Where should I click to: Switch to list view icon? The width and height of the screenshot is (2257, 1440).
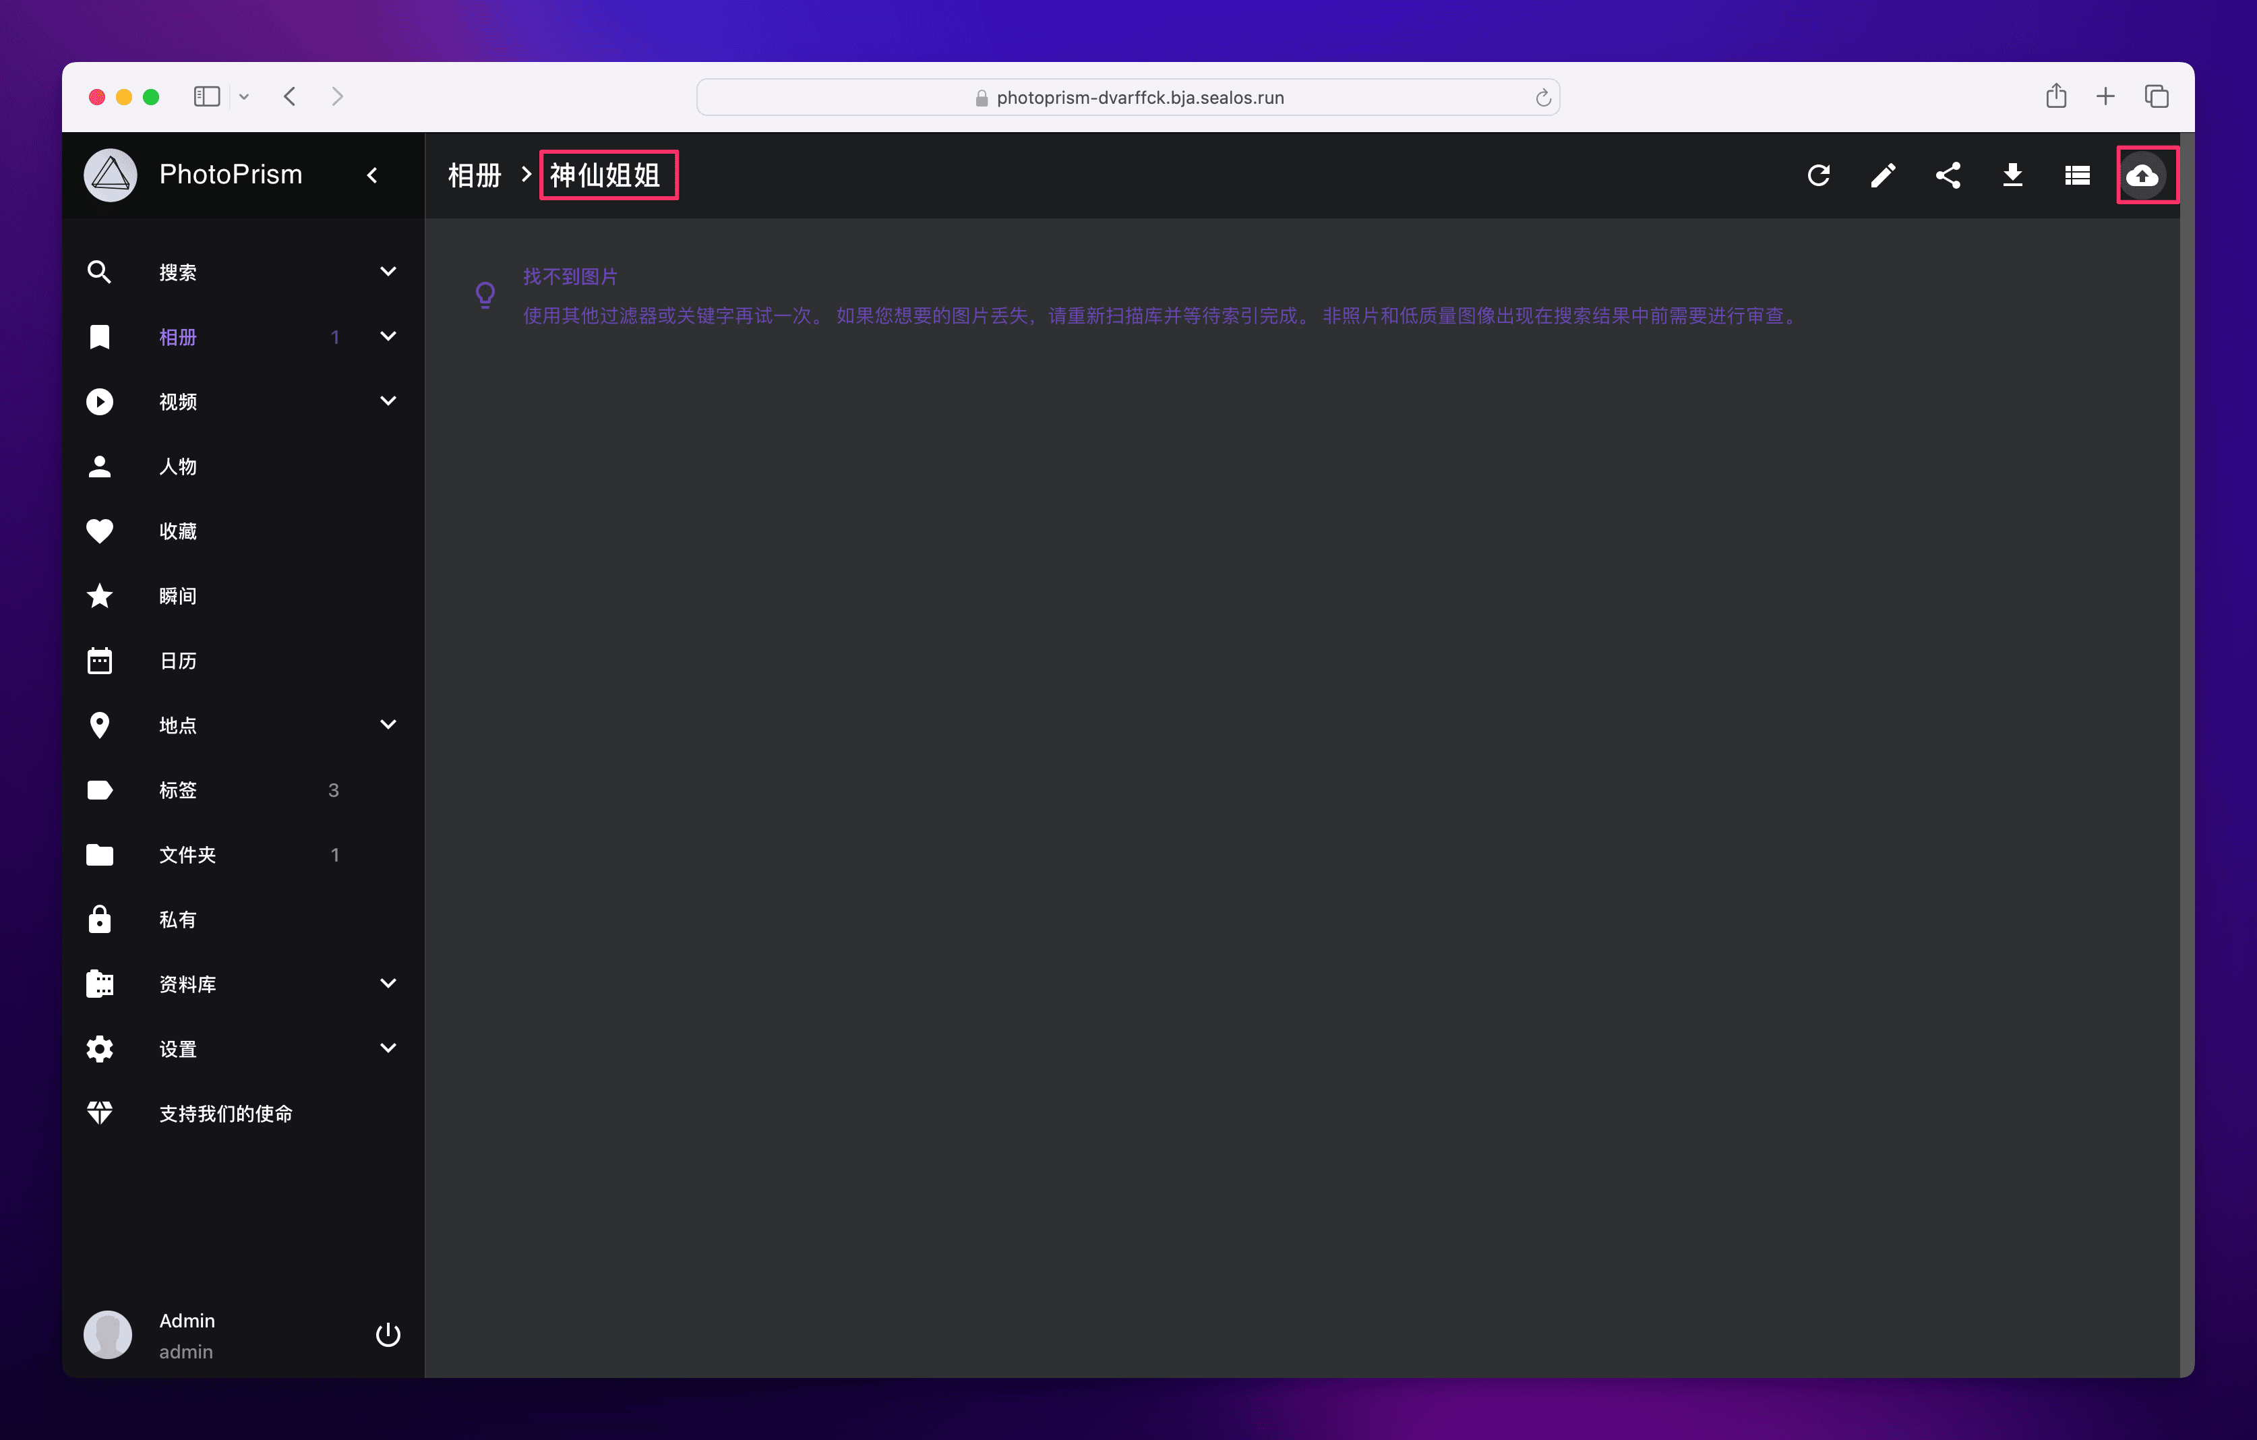click(x=2077, y=175)
